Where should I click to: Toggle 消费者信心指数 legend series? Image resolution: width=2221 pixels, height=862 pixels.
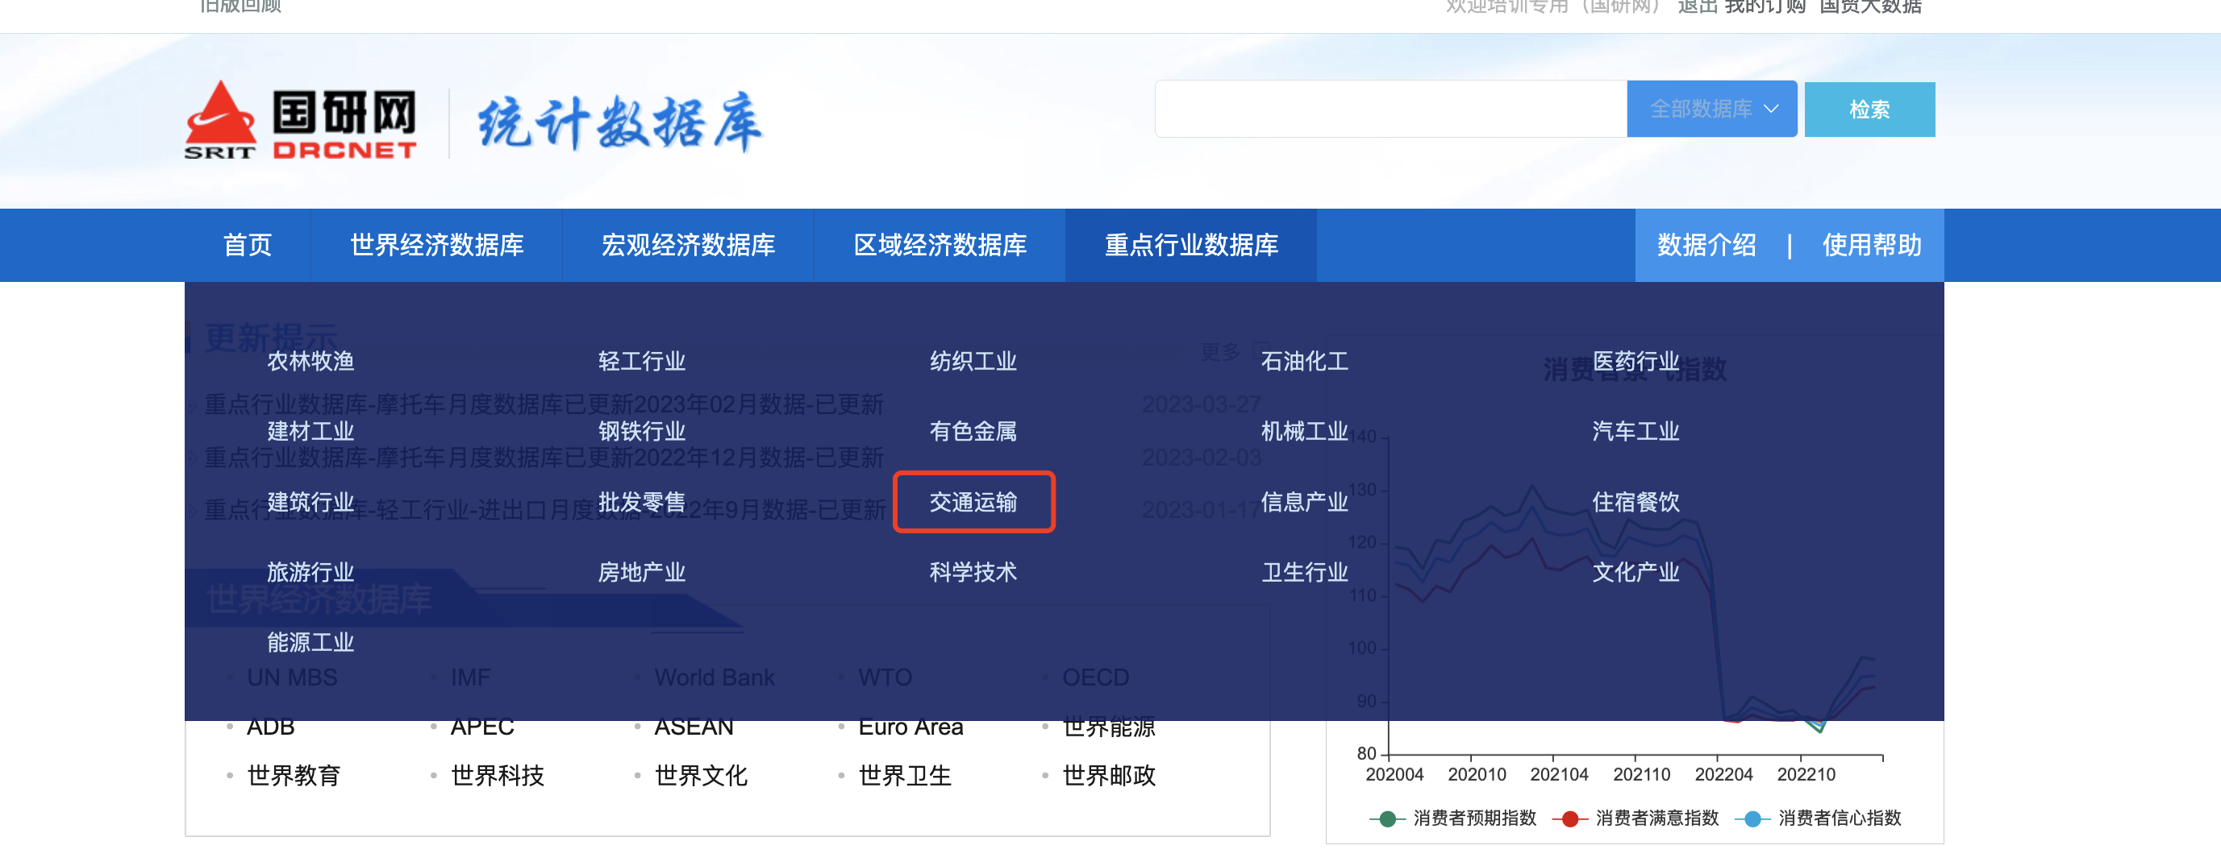(x=1818, y=818)
